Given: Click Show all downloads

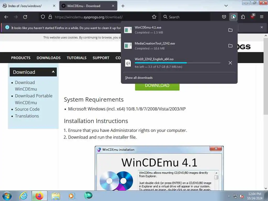Looking at the screenshot, I should pyautogui.click(x=139, y=78).
